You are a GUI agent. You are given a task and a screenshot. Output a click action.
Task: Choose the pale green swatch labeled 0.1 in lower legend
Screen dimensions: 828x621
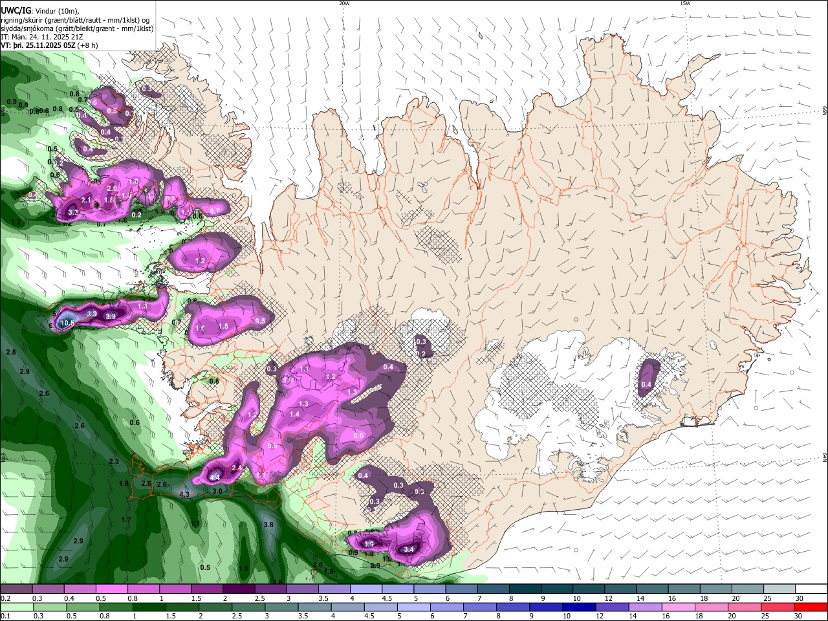[x=17, y=607]
